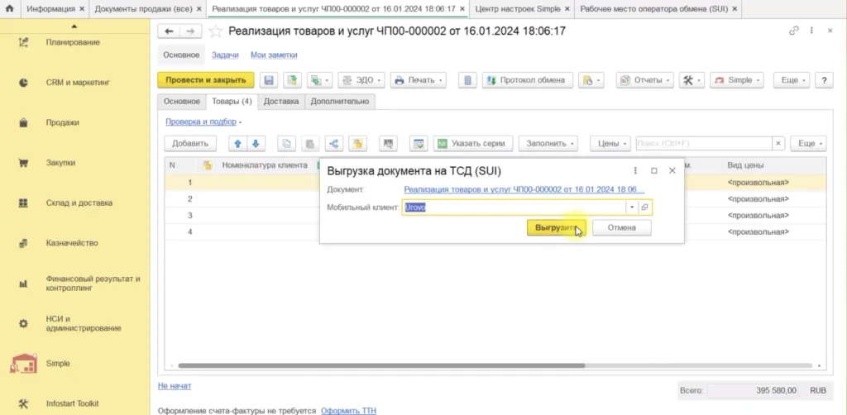Go forward with the right arrow

191,31
